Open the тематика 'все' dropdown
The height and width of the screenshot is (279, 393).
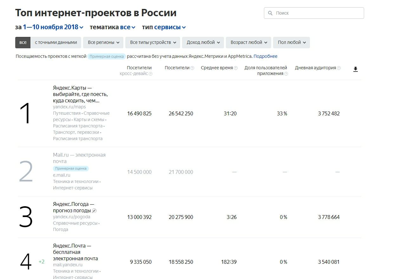pyautogui.click(x=128, y=27)
